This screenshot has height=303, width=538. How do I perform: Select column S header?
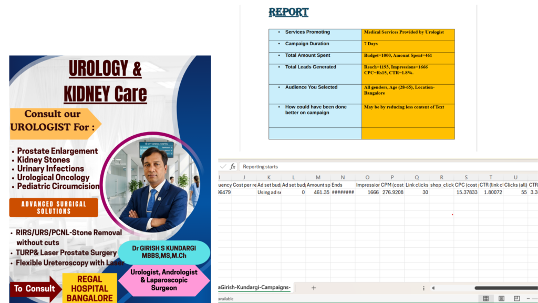tap(467, 177)
